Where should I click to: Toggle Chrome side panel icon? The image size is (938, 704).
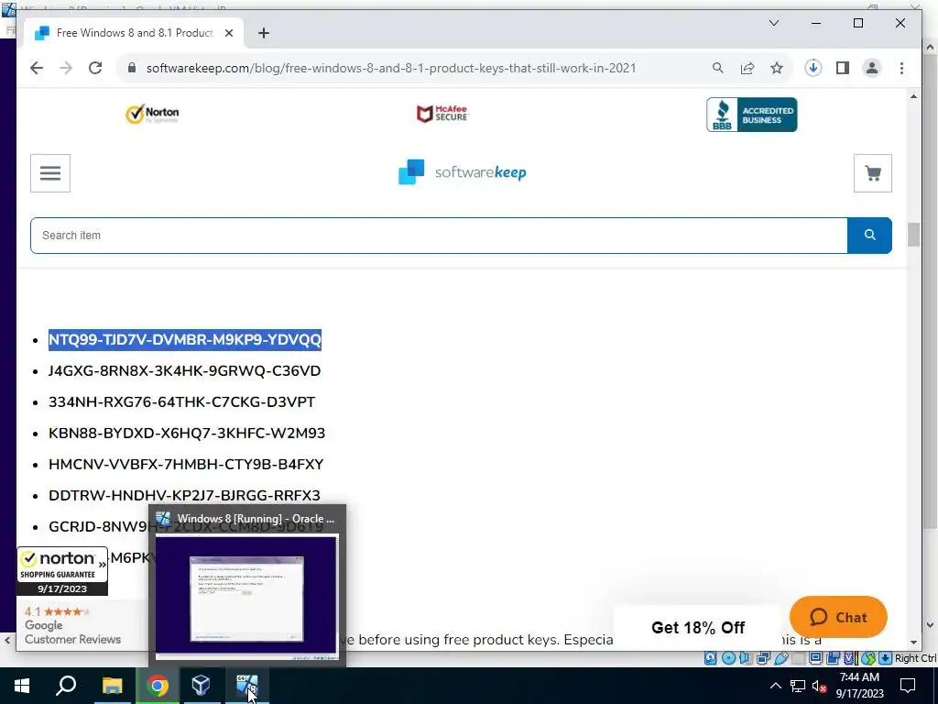click(843, 68)
